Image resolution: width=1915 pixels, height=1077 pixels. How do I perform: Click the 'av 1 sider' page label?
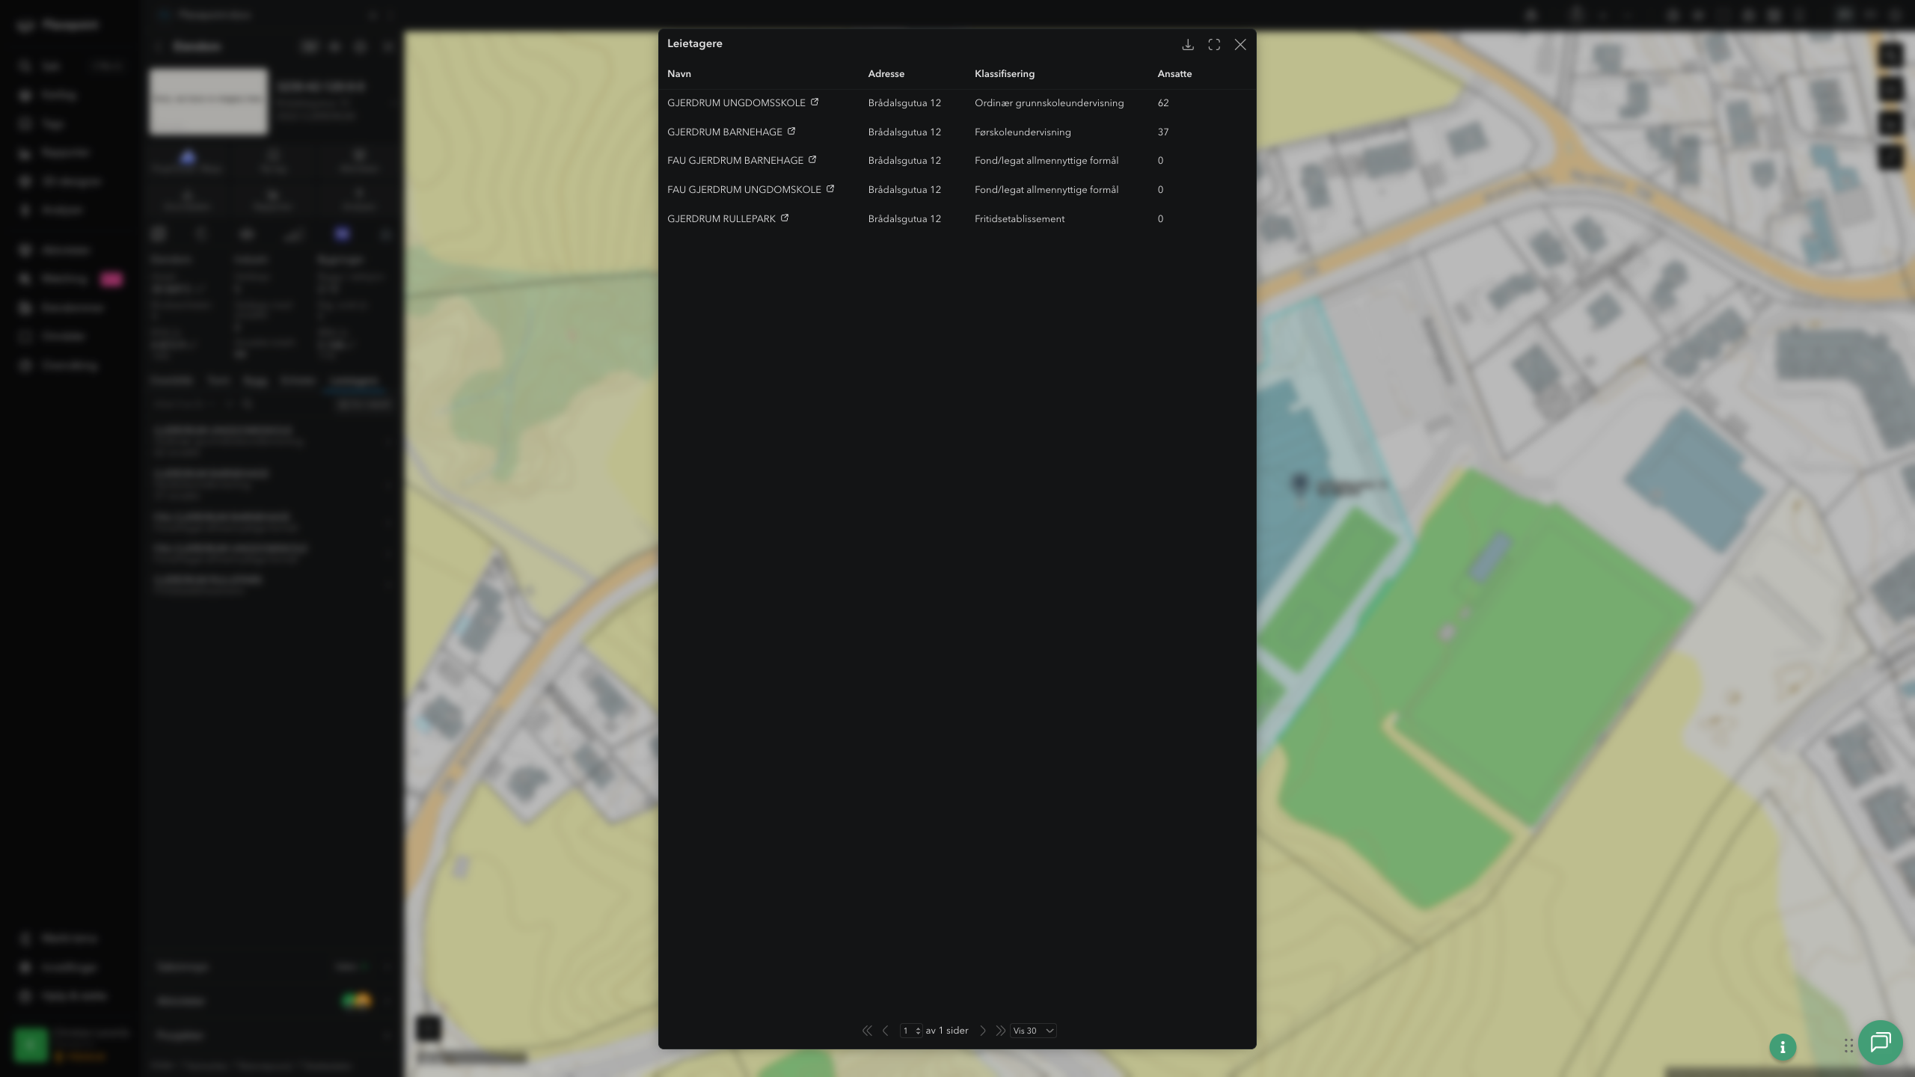pyautogui.click(x=947, y=1031)
